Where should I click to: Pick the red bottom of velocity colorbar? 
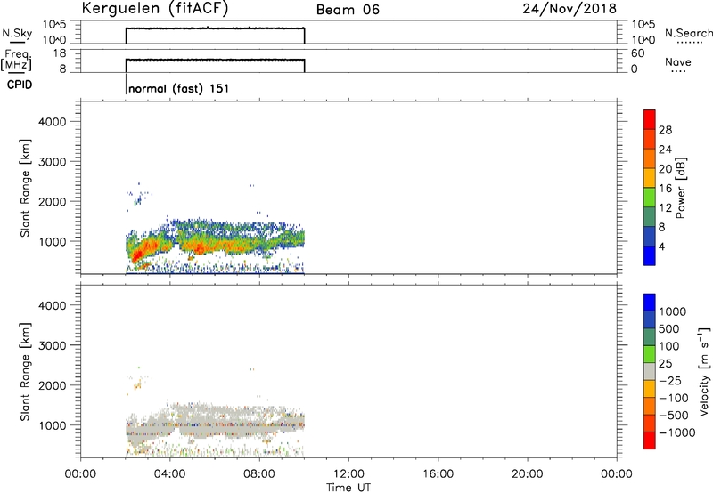click(x=650, y=440)
